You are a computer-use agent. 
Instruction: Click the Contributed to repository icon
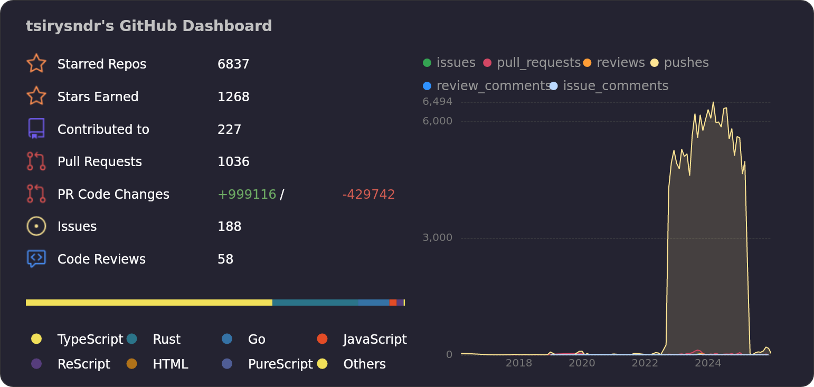(36, 129)
